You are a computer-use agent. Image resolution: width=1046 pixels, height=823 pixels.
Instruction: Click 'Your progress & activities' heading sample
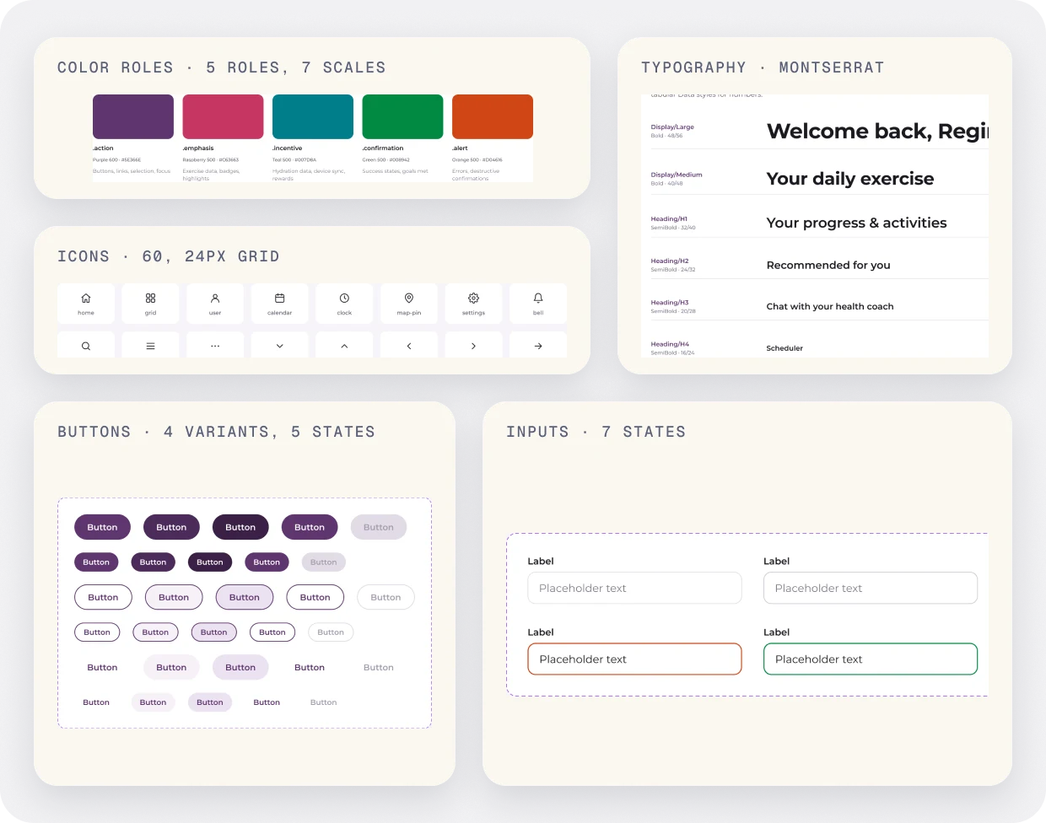(x=856, y=223)
